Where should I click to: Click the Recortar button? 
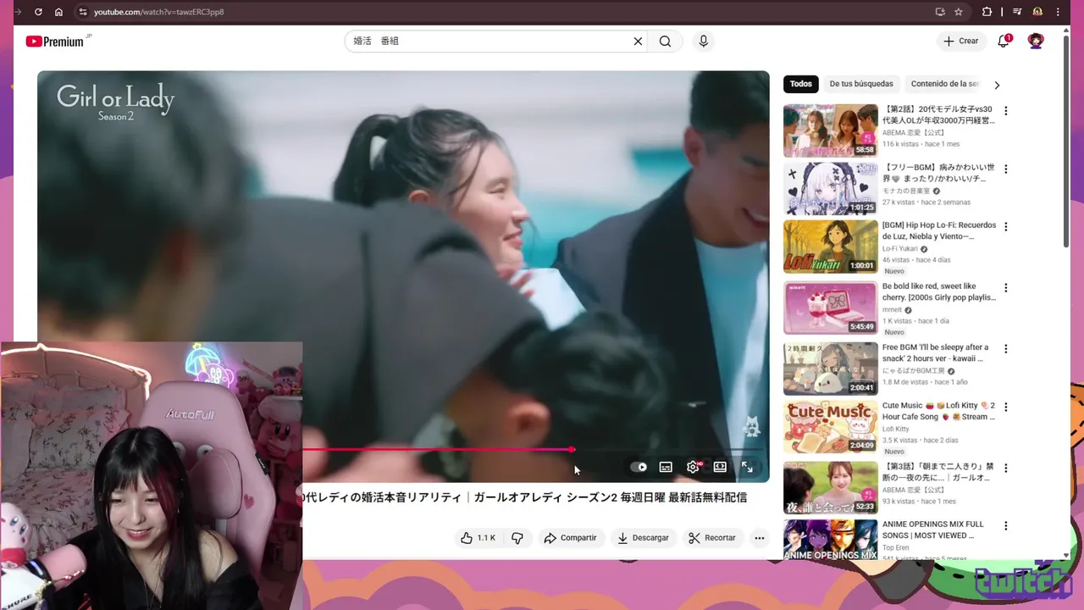pos(712,538)
